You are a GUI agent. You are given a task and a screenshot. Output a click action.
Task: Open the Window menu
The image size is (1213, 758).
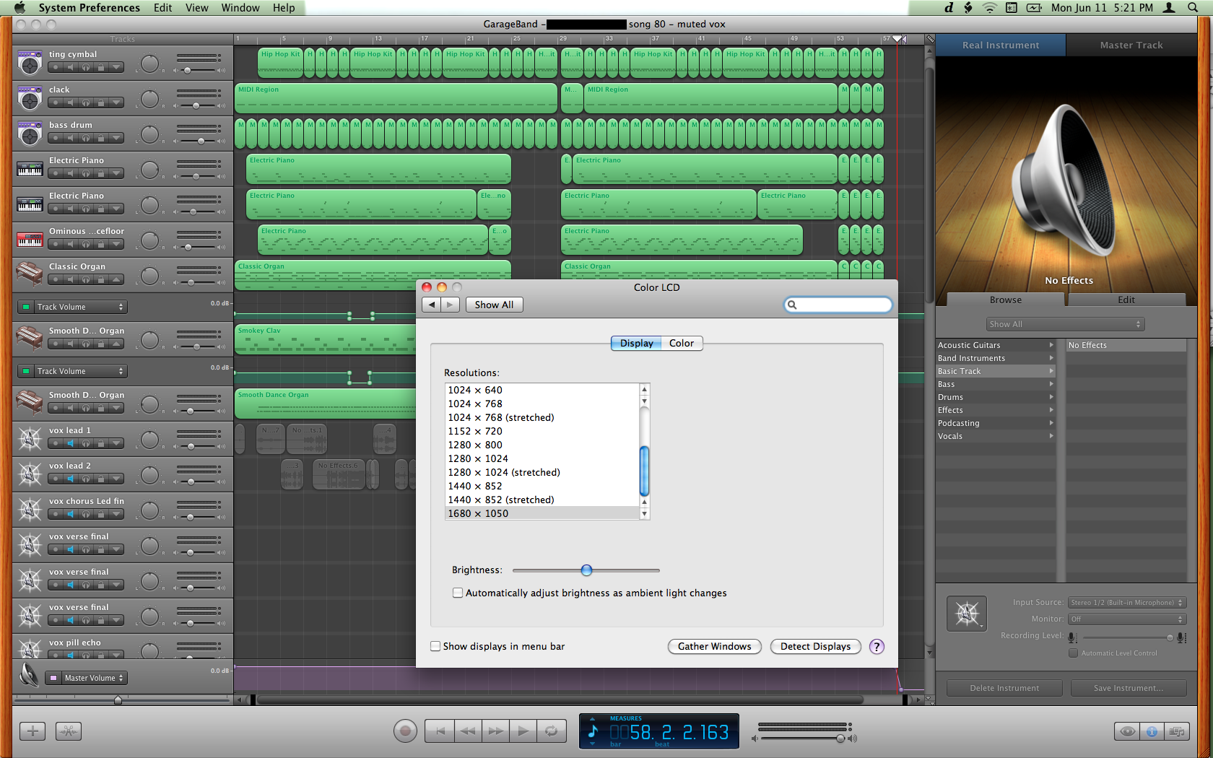(x=240, y=8)
